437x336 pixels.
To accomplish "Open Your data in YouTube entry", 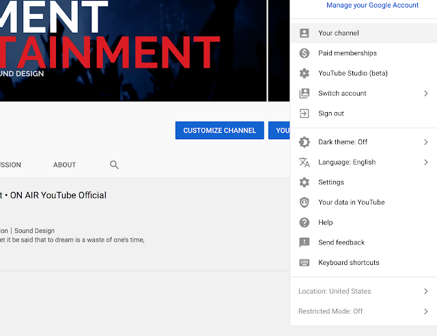I will click(363, 202).
